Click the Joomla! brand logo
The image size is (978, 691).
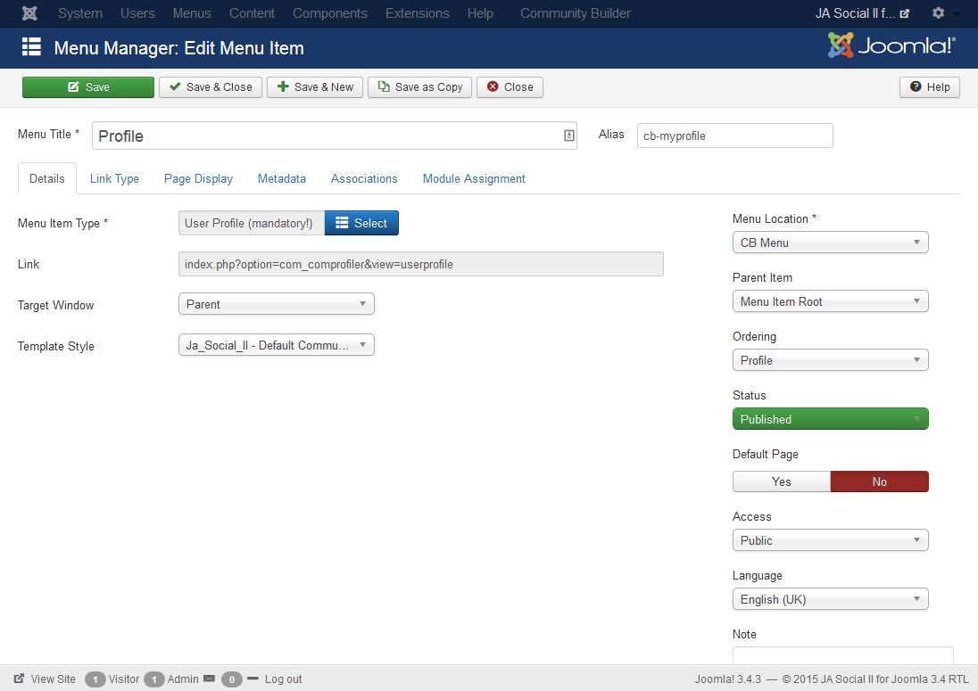[x=891, y=45]
